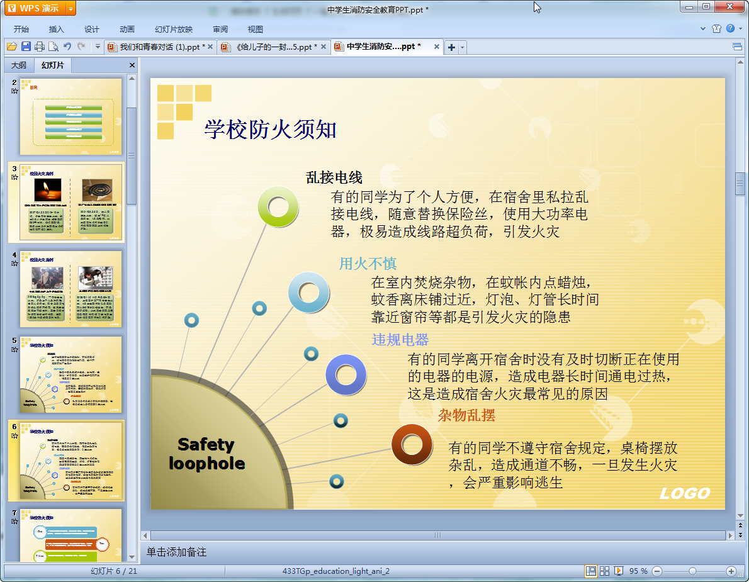Switch to 《给儿子的一封...5.ppt document tab
749x582 pixels.
274,47
